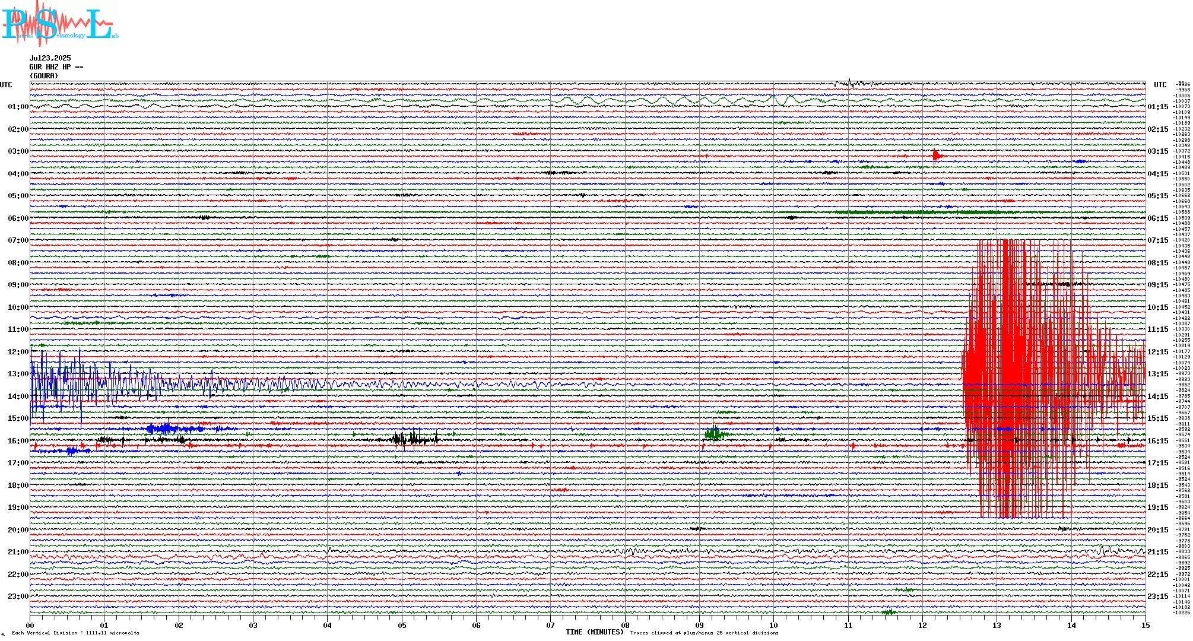Click the TIME (MINUTES) axis title
The width and height of the screenshot is (1193, 641).
(595, 632)
